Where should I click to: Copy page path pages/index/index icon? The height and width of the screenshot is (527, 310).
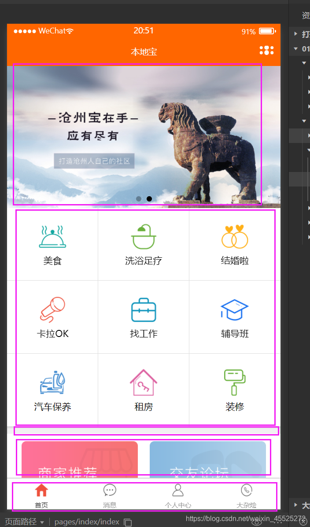[128, 522]
